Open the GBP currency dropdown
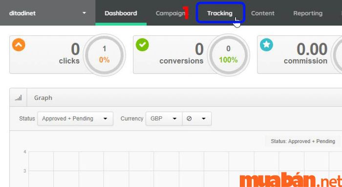 (x=164, y=119)
